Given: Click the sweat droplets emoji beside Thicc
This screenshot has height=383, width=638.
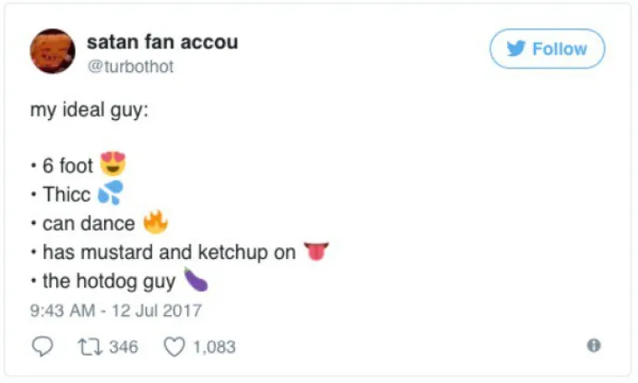Looking at the screenshot, I should [x=110, y=194].
